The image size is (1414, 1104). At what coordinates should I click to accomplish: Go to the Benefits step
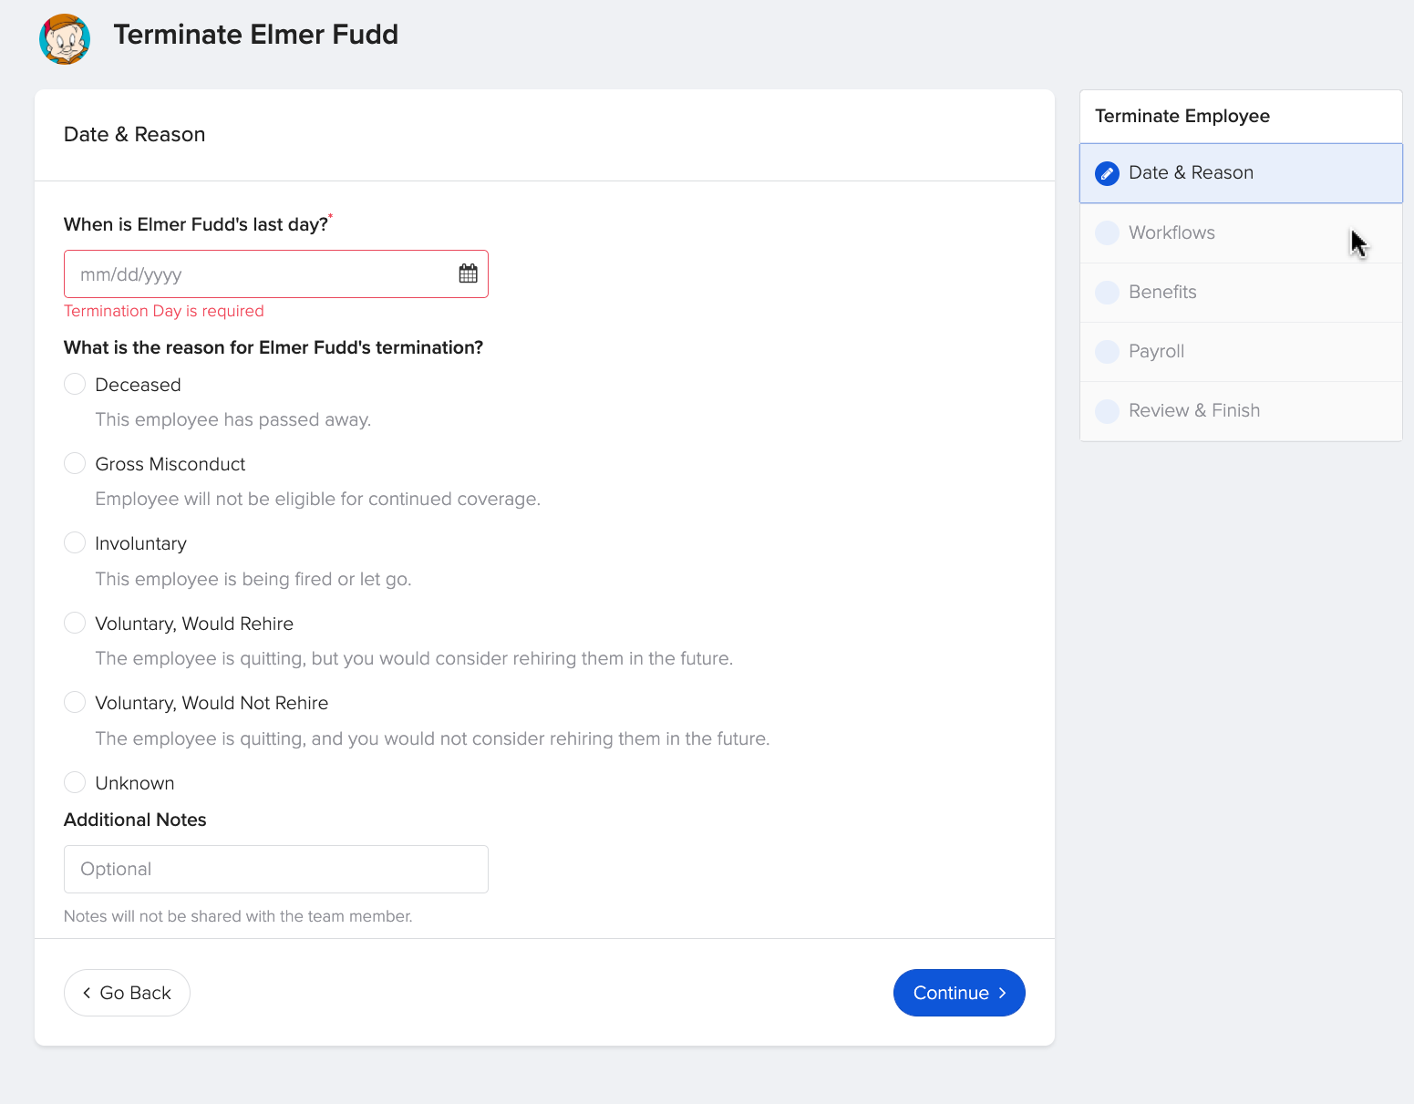[1241, 292]
